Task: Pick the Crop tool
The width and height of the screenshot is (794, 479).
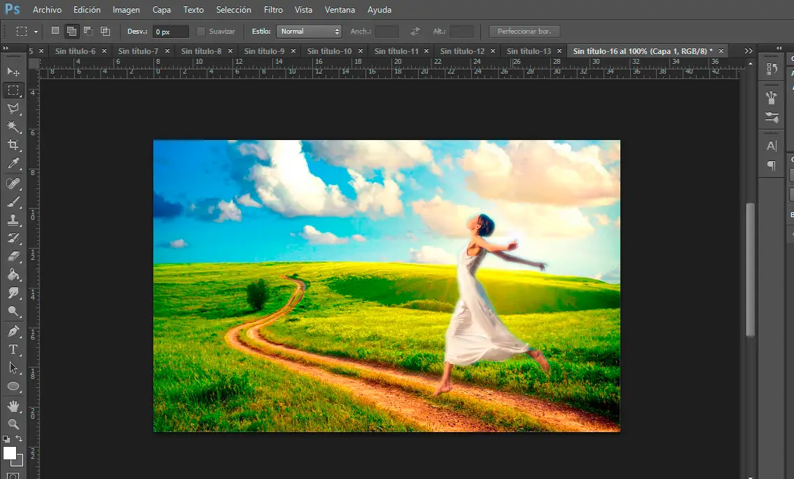Action: click(x=13, y=145)
